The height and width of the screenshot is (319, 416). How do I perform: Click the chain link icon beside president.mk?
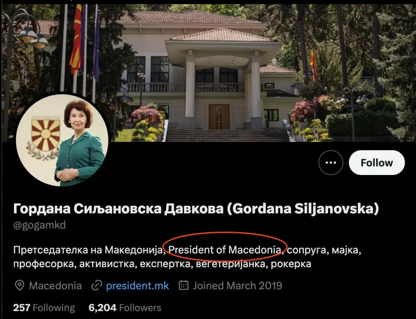coord(97,286)
